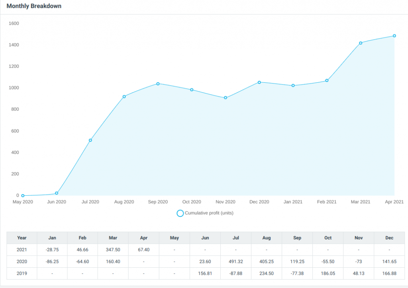Image resolution: width=408 pixels, height=288 pixels.
Task: Select the Dec column header
Action: pos(389,238)
